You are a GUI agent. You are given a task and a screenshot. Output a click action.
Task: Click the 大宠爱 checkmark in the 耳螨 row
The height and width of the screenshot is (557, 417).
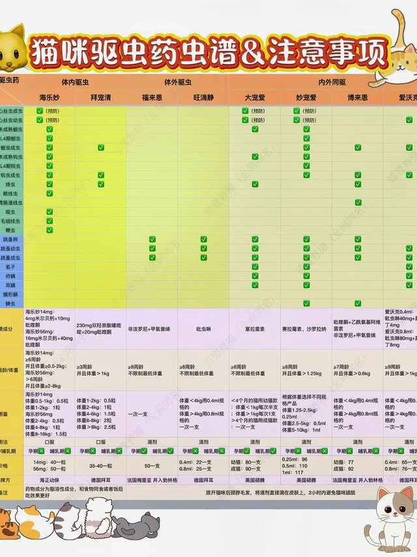pos(255,285)
